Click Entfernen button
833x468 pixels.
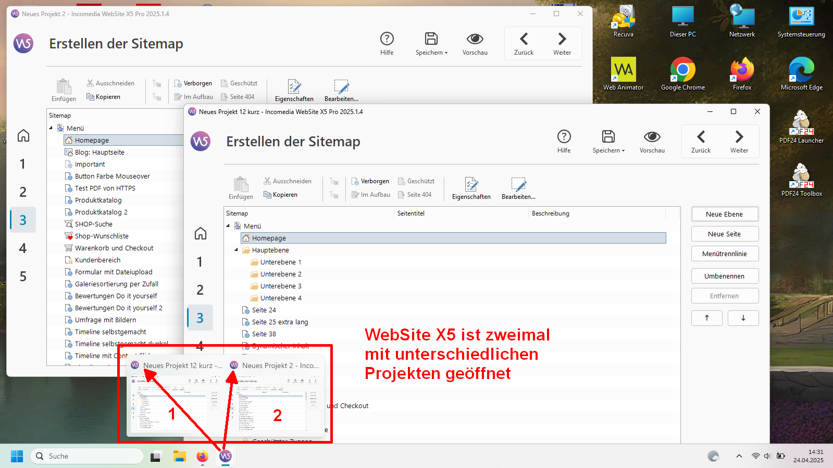point(725,296)
